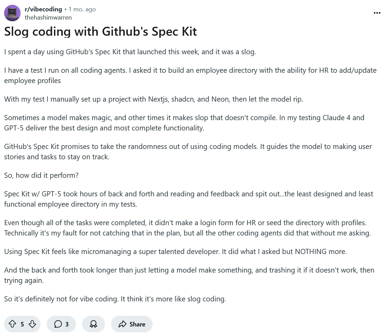Screen dimensions: 385x334
Task: Click the '1 mo. ago' timestamp
Action: [82, 9]
